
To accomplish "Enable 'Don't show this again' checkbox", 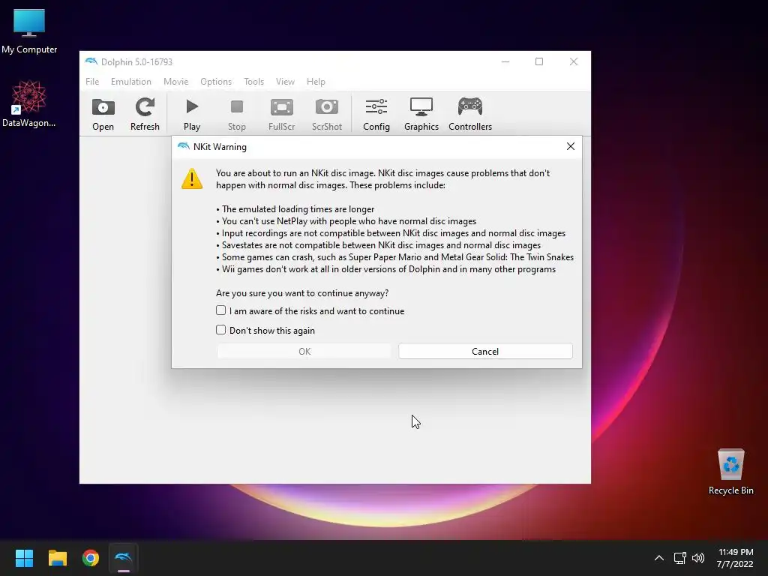I will 221,330.
